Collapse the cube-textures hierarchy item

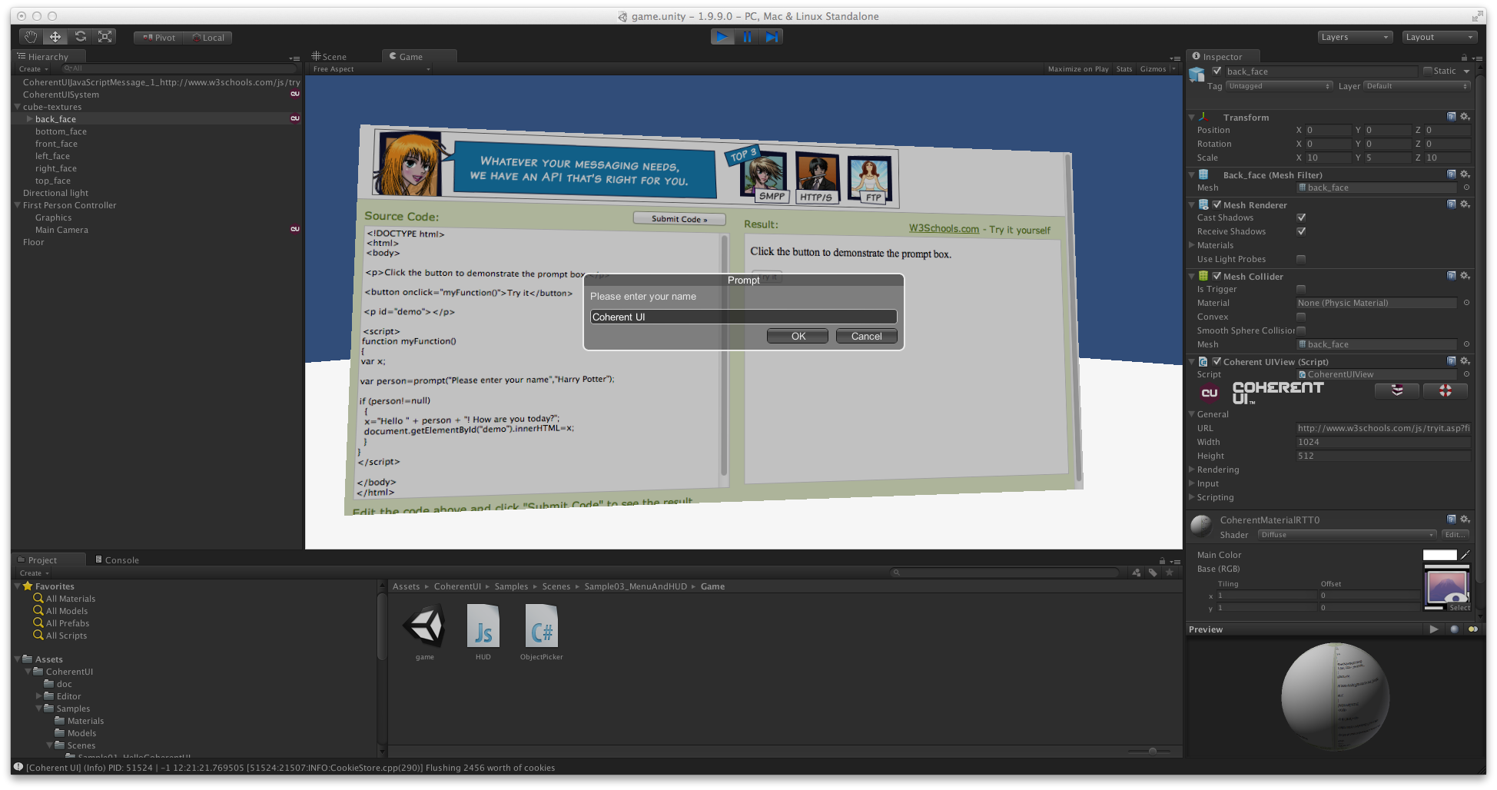[x=18, y=107]
